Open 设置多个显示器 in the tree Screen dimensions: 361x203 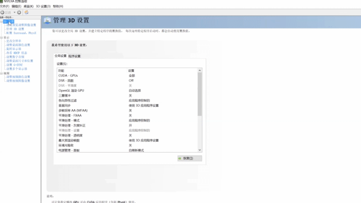tap(16, 69)
